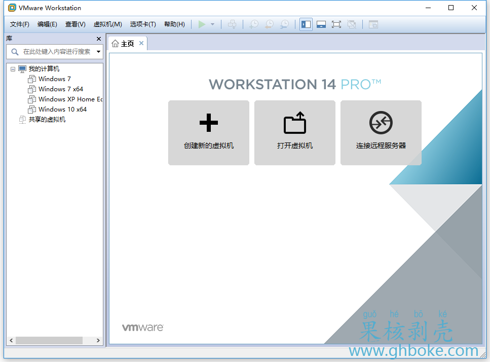Click the library horizontal scrollbar thumb
Screen dimensions: 490x362
coord(49,340)
